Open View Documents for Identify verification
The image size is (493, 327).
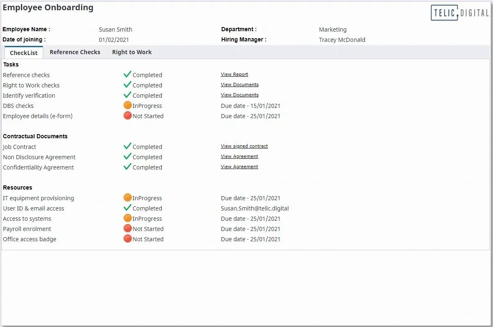(x=240, y=95)
